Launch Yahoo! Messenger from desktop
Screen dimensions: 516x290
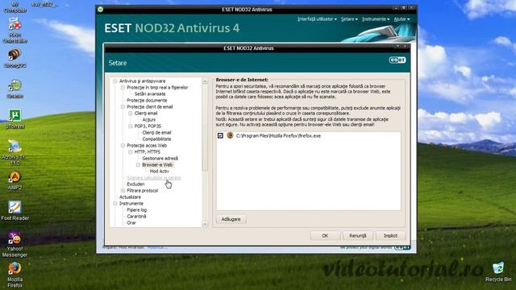tap(15, 245)
